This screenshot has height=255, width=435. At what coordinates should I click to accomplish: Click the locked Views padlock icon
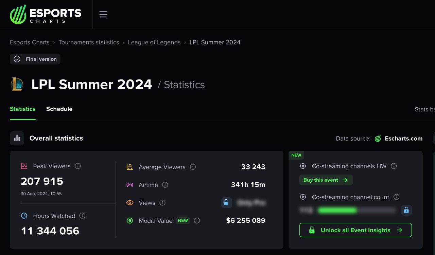pos(226,203)
